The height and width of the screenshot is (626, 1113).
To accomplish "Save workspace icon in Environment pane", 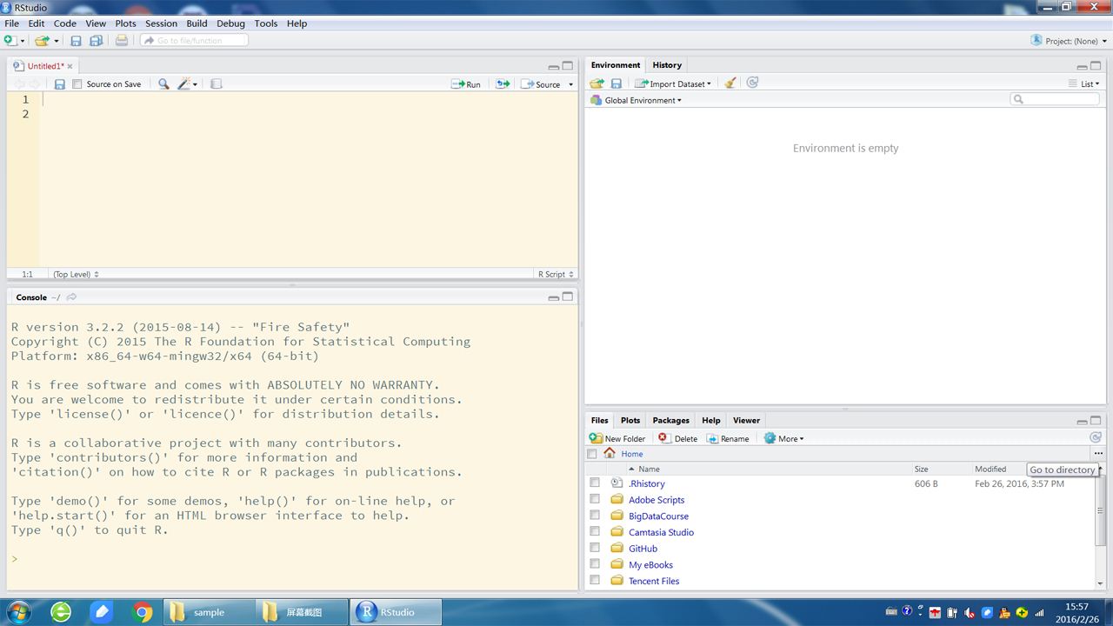I will [616, 83].
